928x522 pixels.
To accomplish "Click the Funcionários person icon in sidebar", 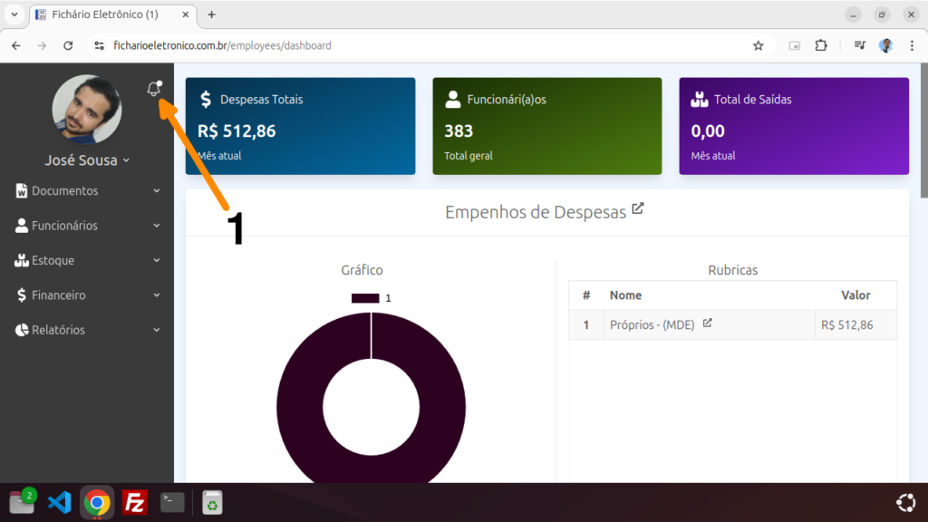I will (x=22, y=226).
